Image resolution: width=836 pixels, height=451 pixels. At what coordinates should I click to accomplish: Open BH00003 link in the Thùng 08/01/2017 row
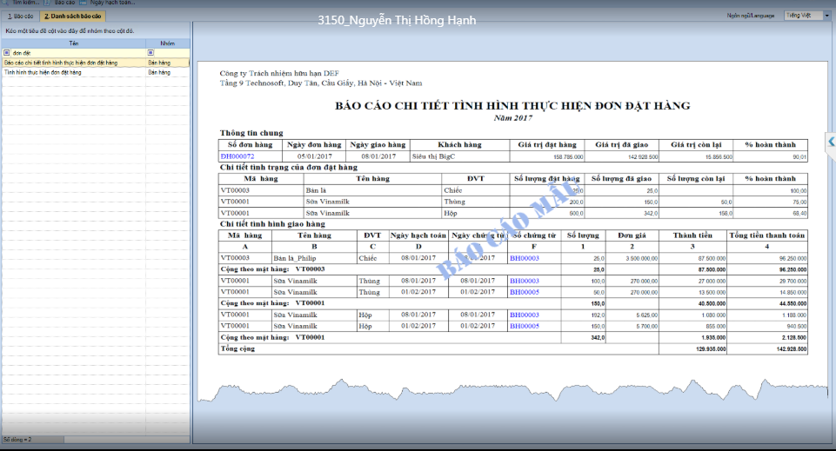click(x=524, y=282)
